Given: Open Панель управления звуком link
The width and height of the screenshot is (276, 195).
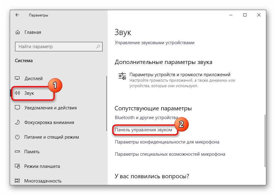Looking at the screenshot, I should [x=143, y=130].
